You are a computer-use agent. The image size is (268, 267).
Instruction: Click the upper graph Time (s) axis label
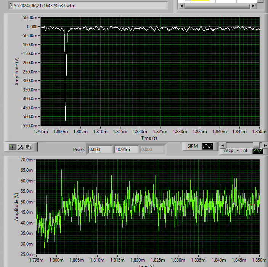[149, 138]
